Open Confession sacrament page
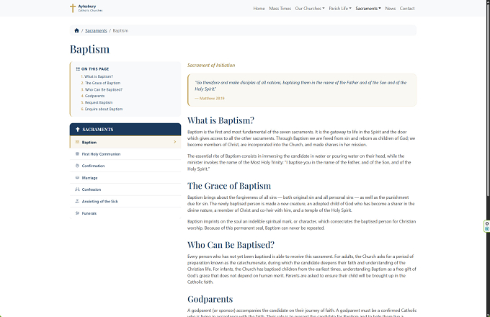 (x=125, y=189)
